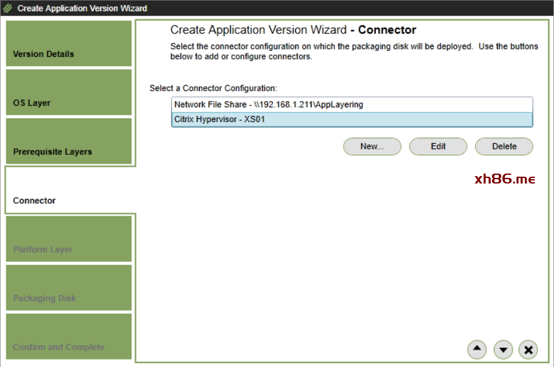
Task: Go to the OS Layer step
Action: coord(68,92)
